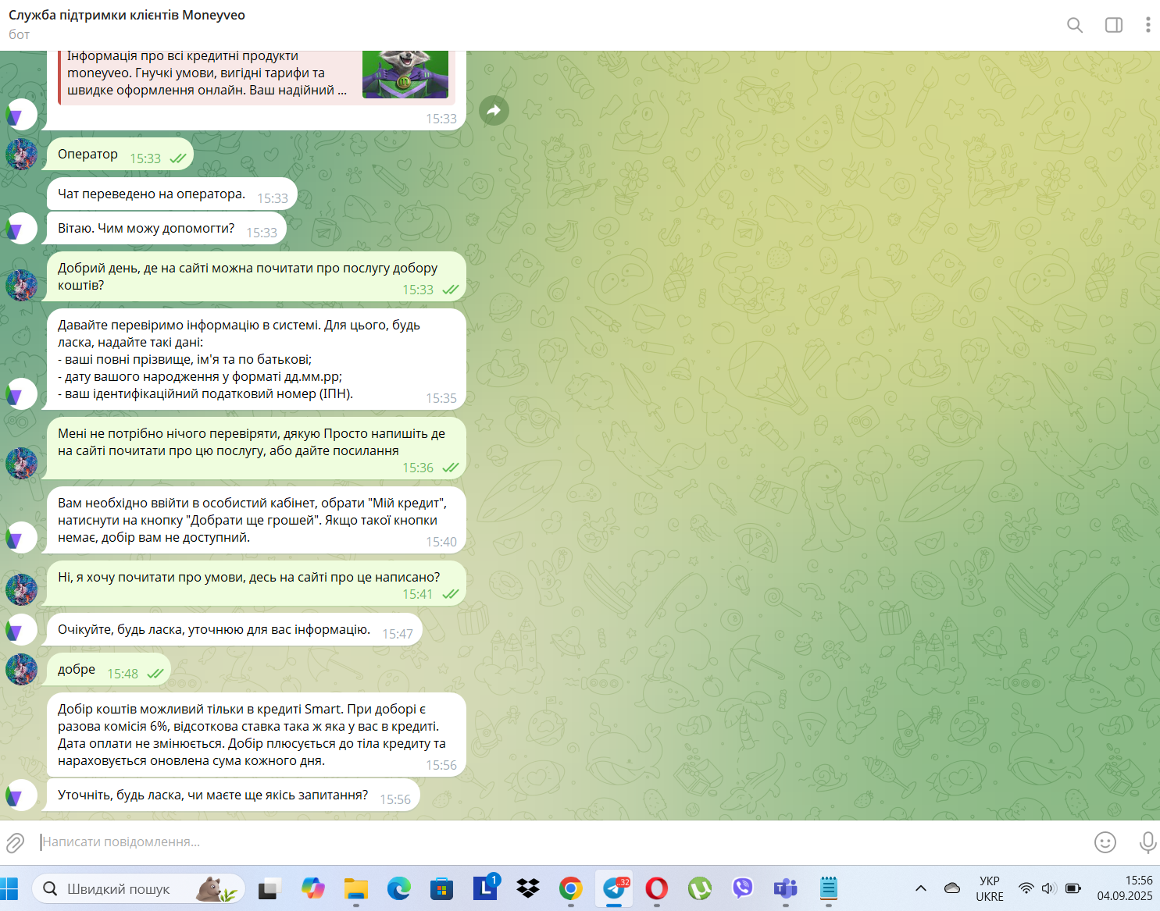This screenshot has height=911, width=1160.
Task: Open Wi-Fi network tray icon
Action: tap(1026, 888)
